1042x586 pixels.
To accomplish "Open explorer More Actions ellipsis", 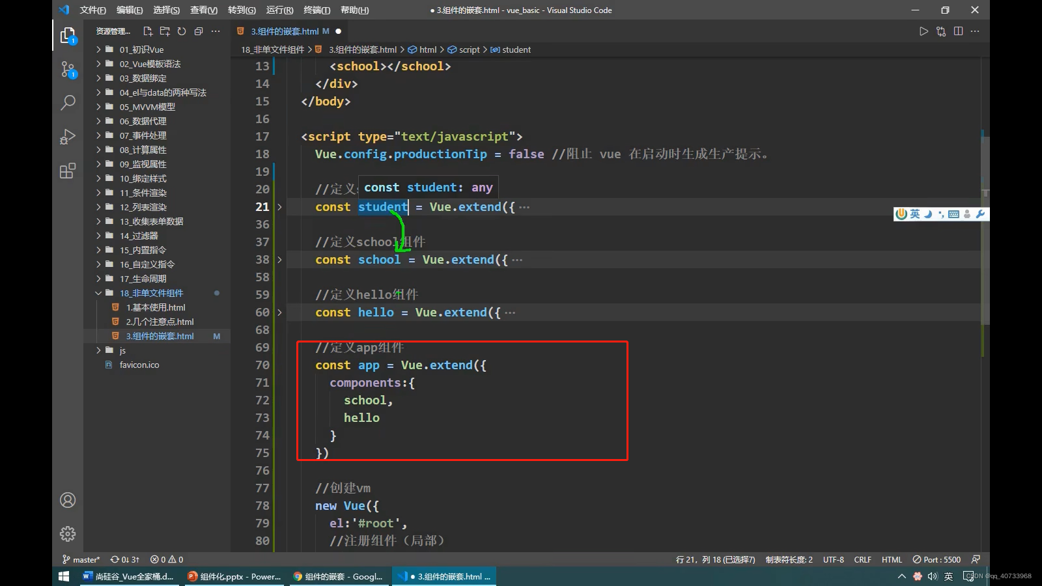I will [216, 31].
